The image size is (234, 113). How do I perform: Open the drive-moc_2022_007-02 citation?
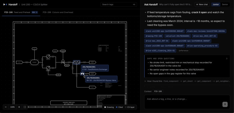coord(204,36)
